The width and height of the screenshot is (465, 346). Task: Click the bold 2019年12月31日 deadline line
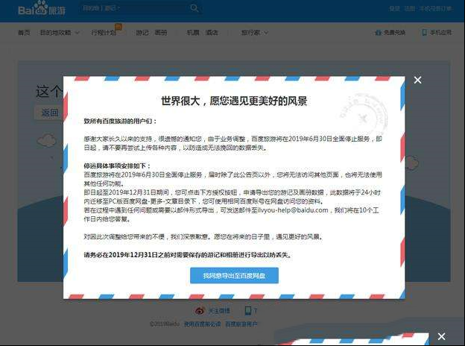click(x=188, y=254)
